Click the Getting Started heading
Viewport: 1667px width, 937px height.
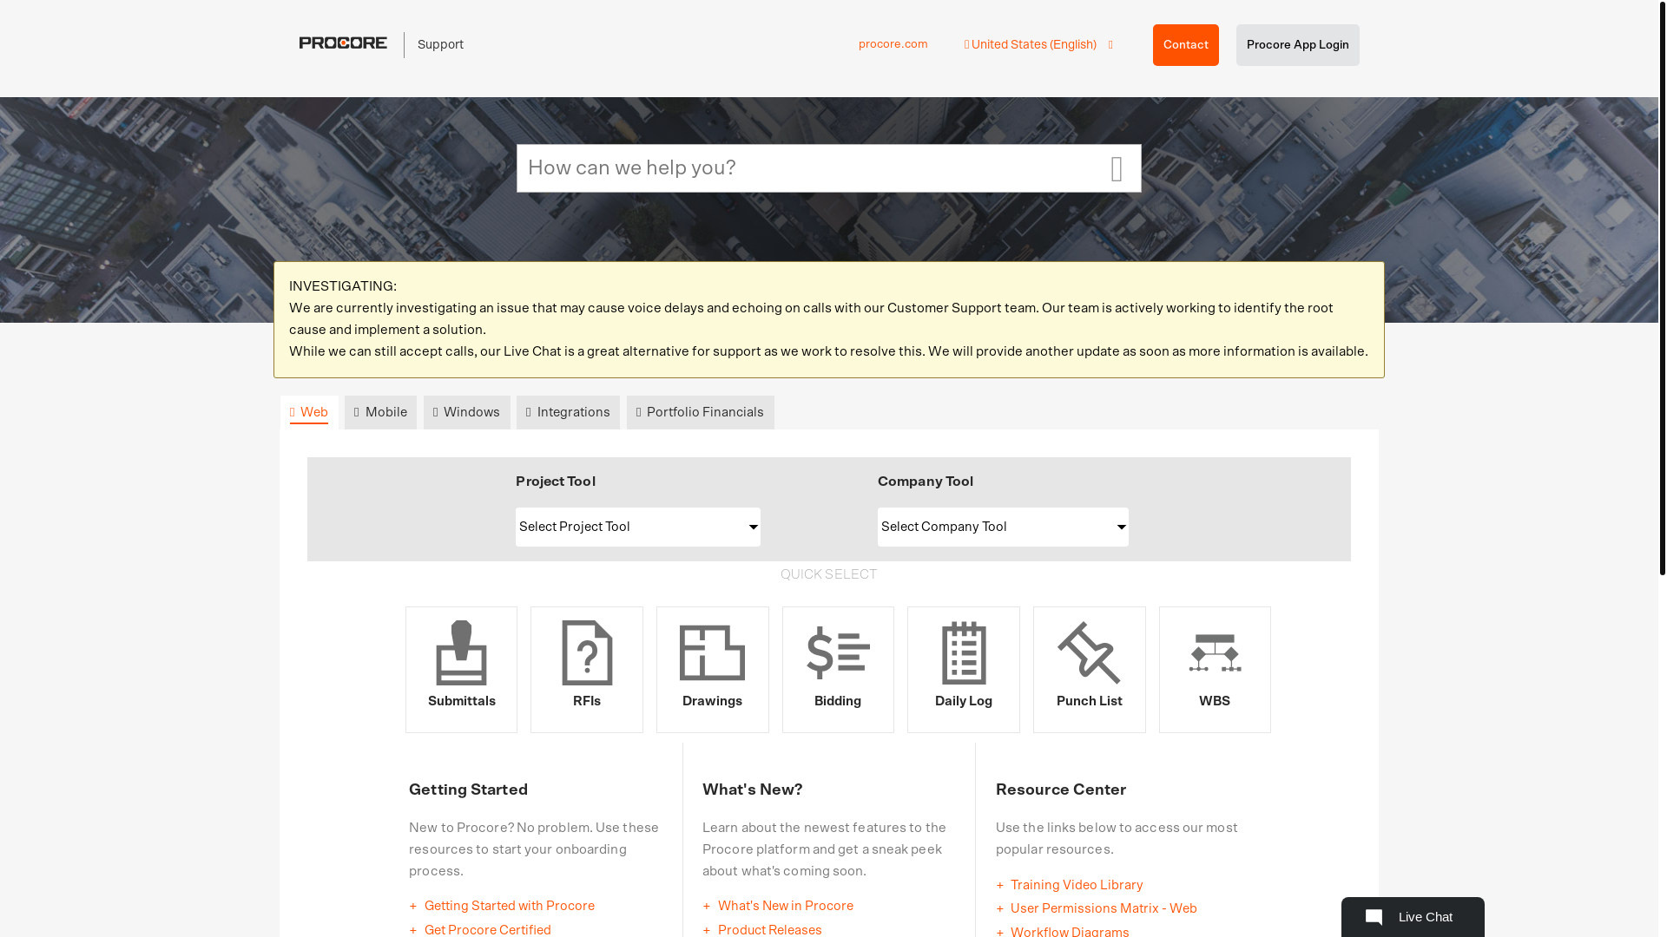click(469, 790)
